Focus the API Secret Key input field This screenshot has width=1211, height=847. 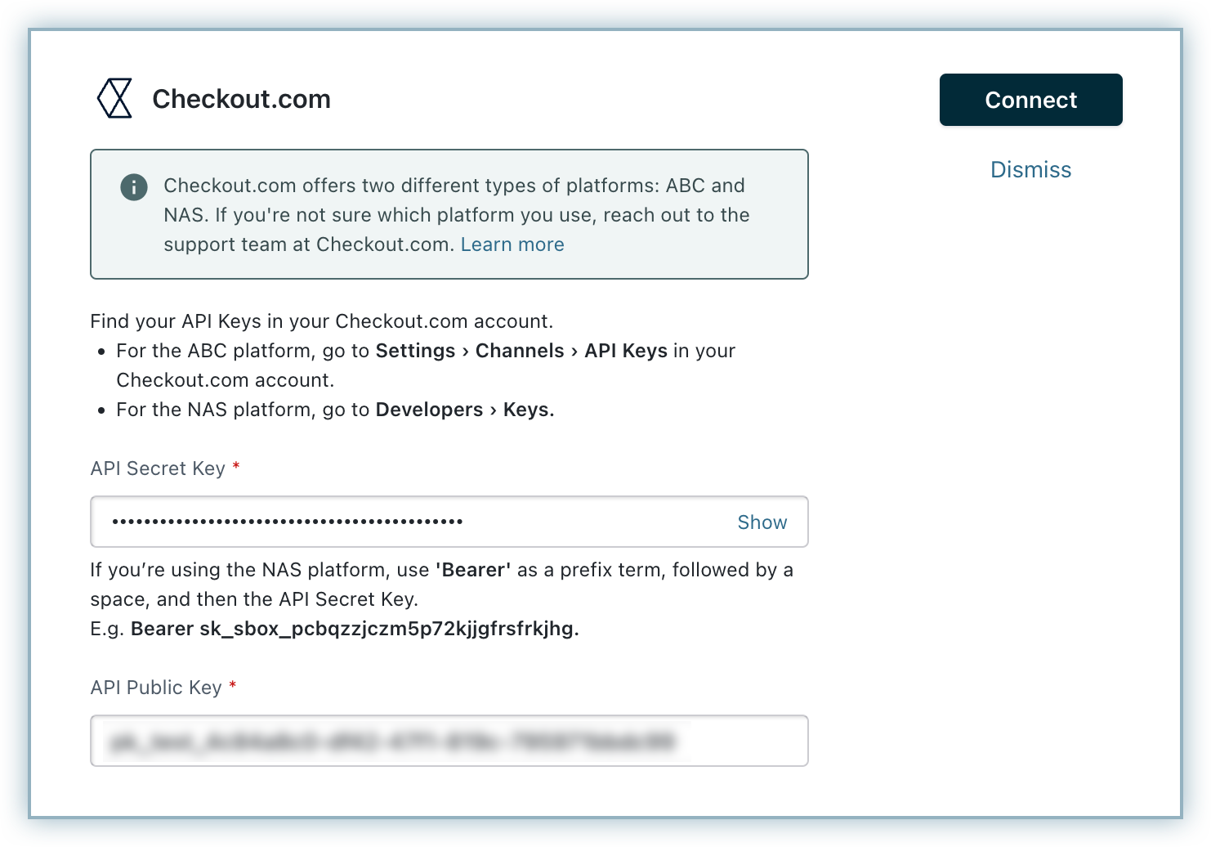click(x=409, y=522)
